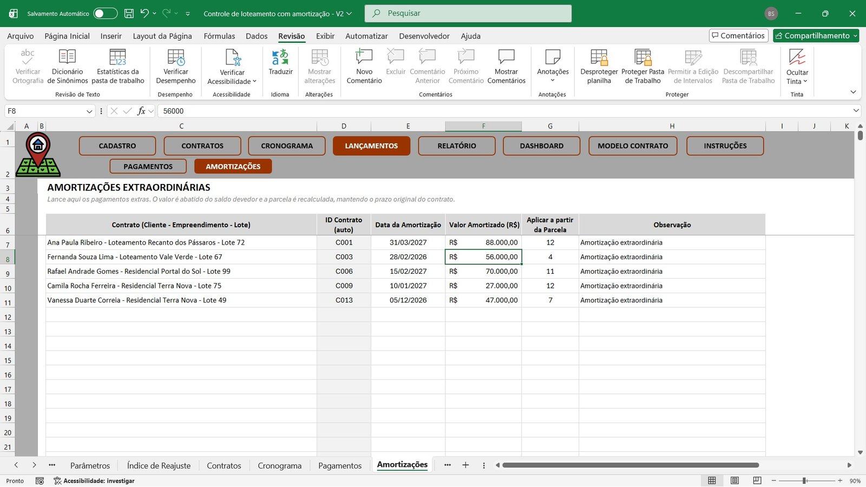Expand the formula bar
Viewport: 866px width, 487px height.
coord(856,110)
